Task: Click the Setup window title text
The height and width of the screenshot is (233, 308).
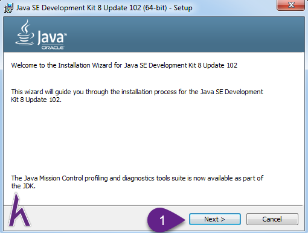Action: point(104,8)
